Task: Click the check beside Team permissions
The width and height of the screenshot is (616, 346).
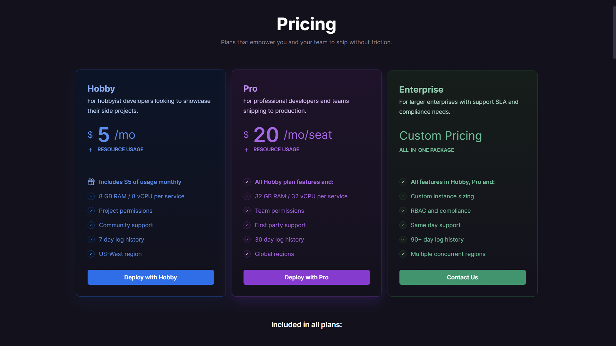Action: click(x=247, y=210)
